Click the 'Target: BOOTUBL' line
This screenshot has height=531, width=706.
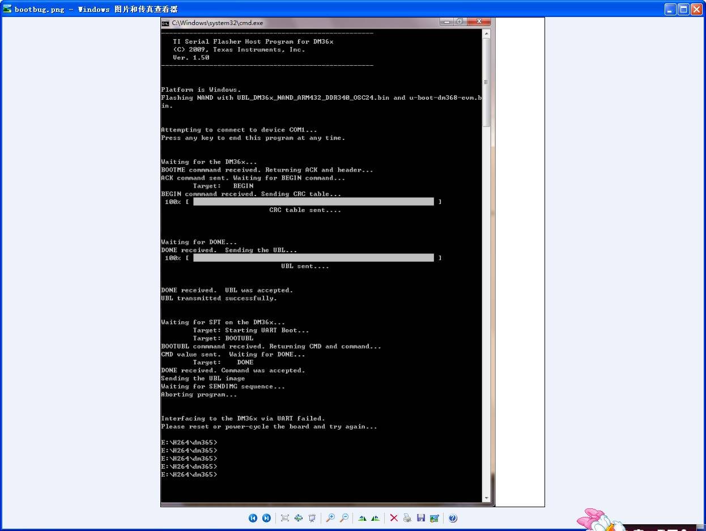pos(223,338)
